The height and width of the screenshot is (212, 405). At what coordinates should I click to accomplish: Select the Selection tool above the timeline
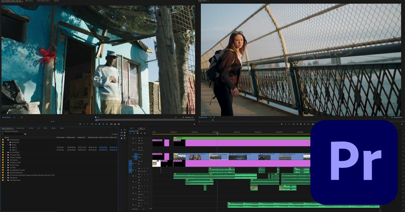point(122,130)
